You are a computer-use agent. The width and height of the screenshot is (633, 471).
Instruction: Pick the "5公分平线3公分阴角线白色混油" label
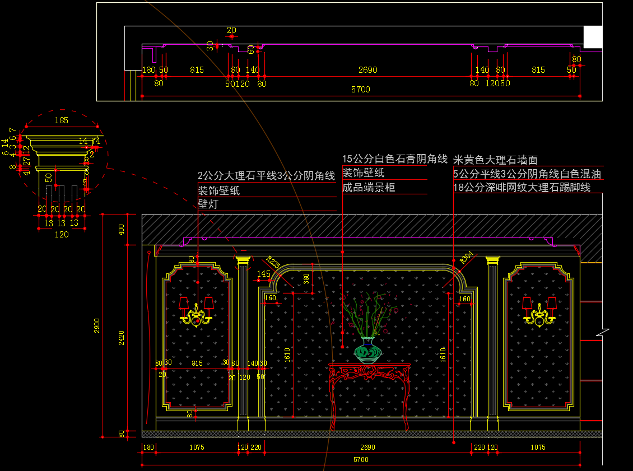527,174
